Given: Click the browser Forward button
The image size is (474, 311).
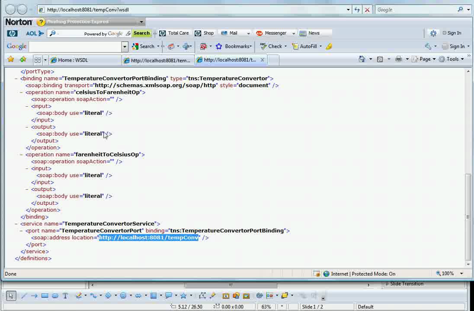Looking at the screenshot, I should (22, 10).
